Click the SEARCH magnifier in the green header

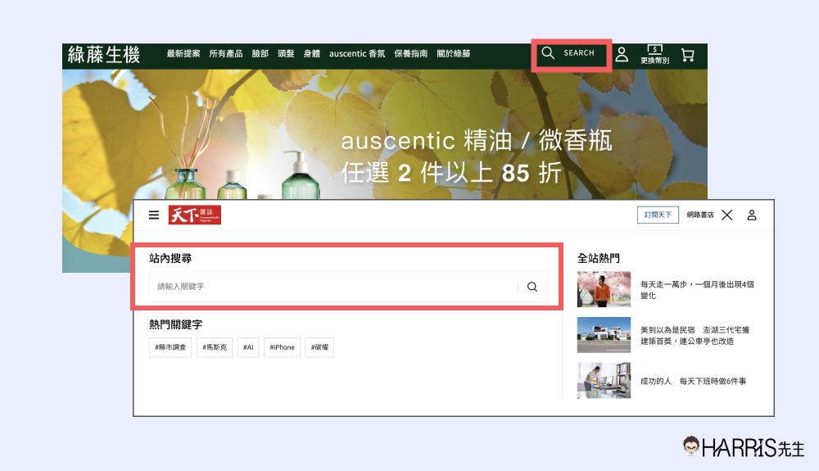click(549, 53)
